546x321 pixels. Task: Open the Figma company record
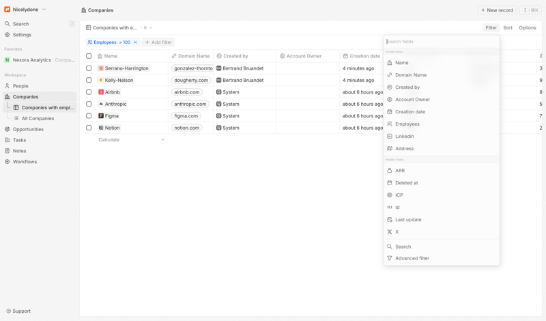109,115
